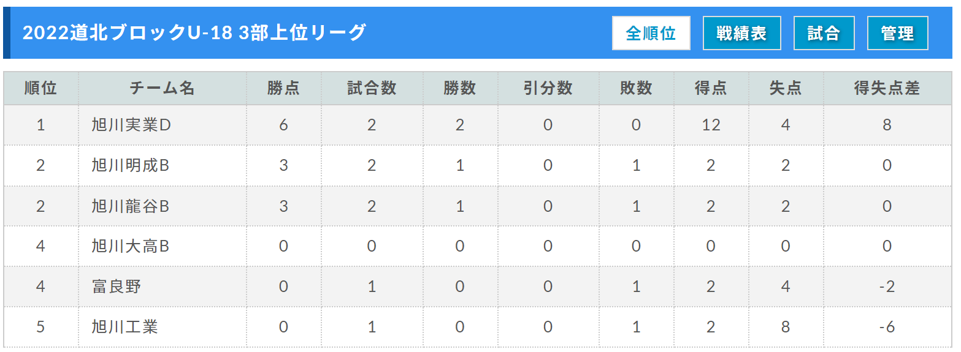Click team name 旭川大高B

pos(131,246)
